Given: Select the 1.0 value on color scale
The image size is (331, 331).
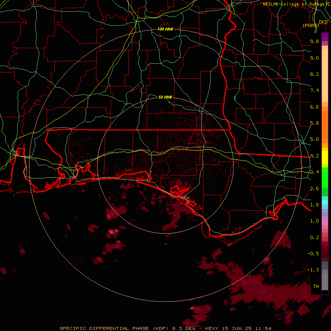Looking at the screenshot, I should pos(314,221).
